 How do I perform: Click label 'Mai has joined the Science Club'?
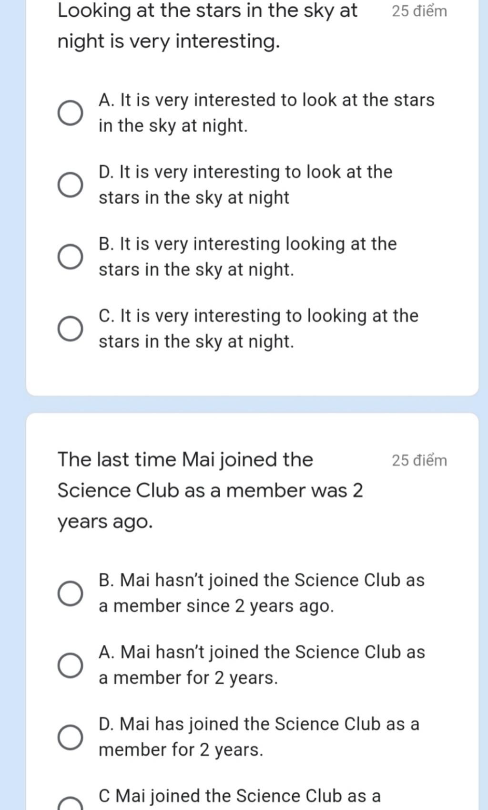pyautogui.click(x=259, y=737)
